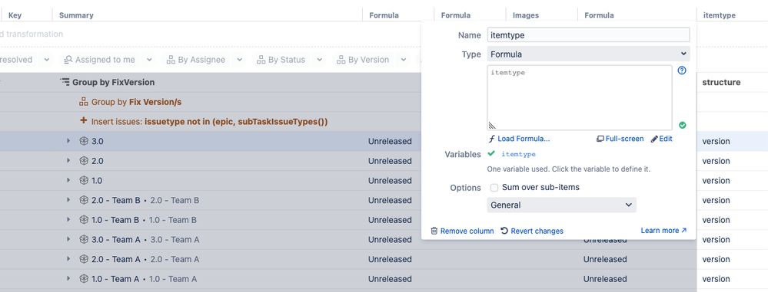The image size is (768, 292).
Task: Click the blue formula help question icon
Action: coord(682,71)
